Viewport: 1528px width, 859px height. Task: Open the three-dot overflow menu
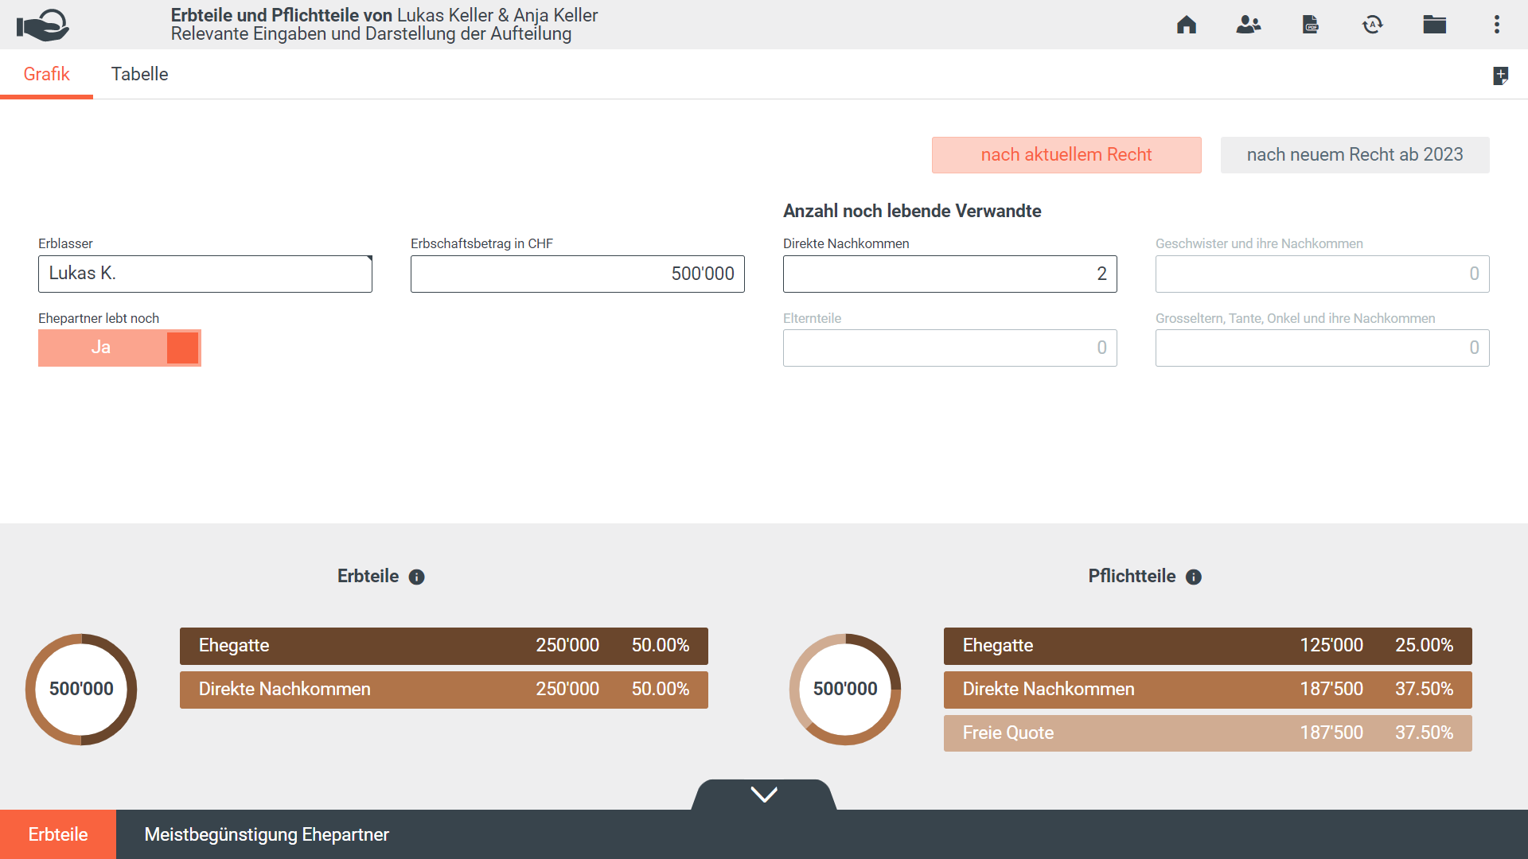tap(1497, 25)
